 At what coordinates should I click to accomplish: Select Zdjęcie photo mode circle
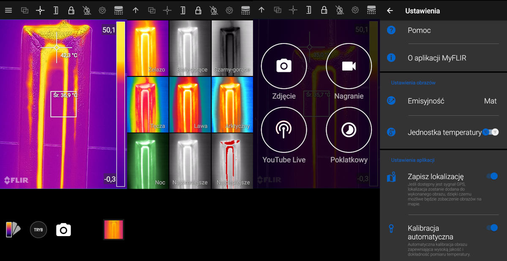(284, 66)
